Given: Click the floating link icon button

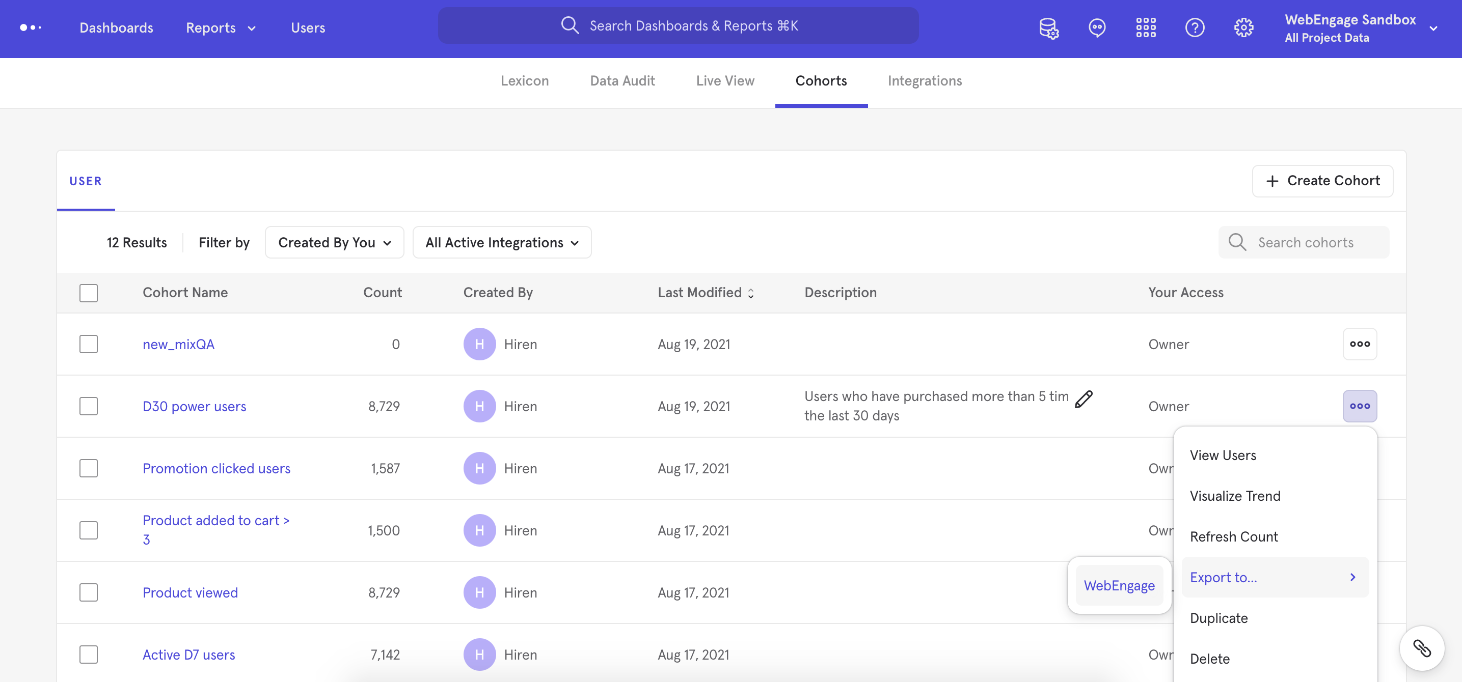Looking at the screenshot, I should 1421,648.
